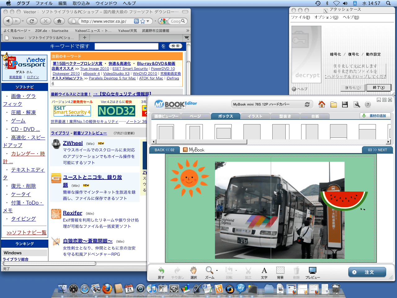Open the ZWheel software link
397x298 pixels.
pyautogui.click(x=73, y=143)
